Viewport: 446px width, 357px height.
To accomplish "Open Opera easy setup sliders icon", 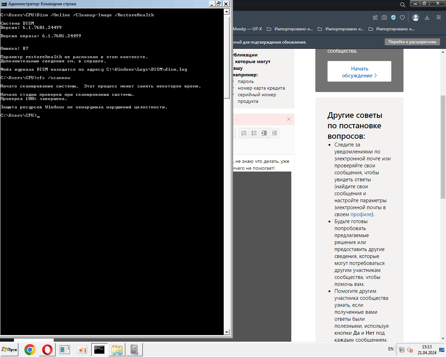I will pyautogui.click(x=439, y=17).
